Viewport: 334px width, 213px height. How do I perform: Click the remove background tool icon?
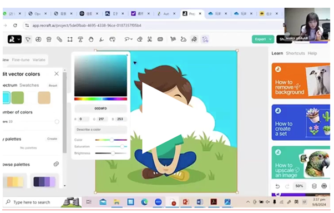(x=184, y=39)
